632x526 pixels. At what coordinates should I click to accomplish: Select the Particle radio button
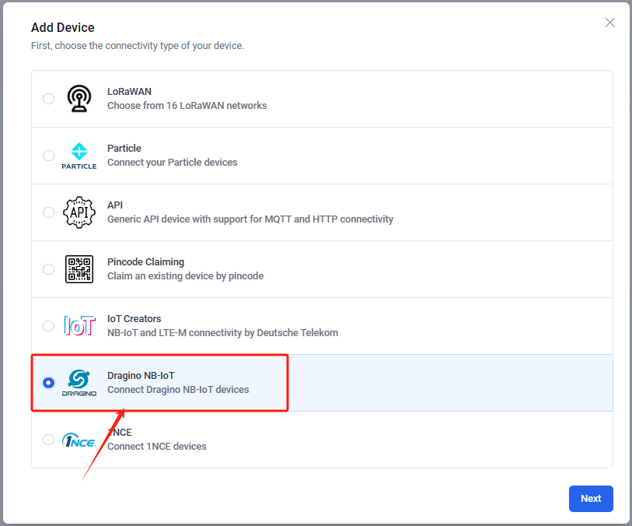(x=48, y=156)
